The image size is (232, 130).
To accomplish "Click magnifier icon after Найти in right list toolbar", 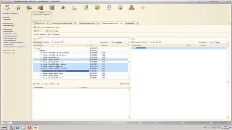I will click(x=151, y=42).
